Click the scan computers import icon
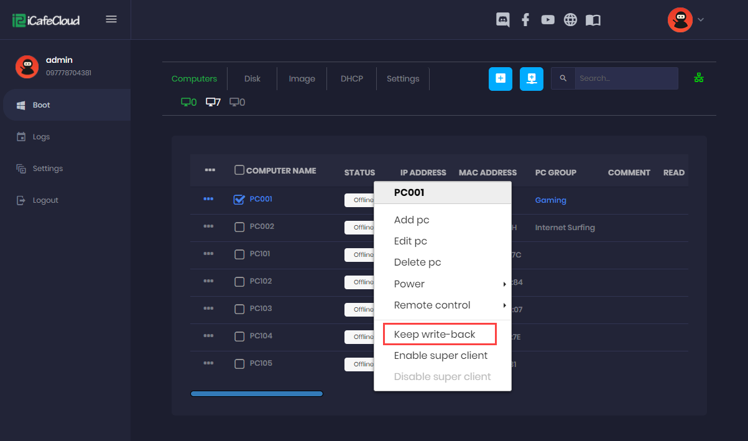The image size is (748, 441). 531,78
